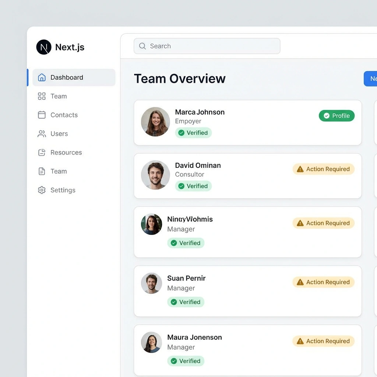377x377 pixels.
Task: Select the Team document entry in sidebar
Action: [x=58, y=171]
